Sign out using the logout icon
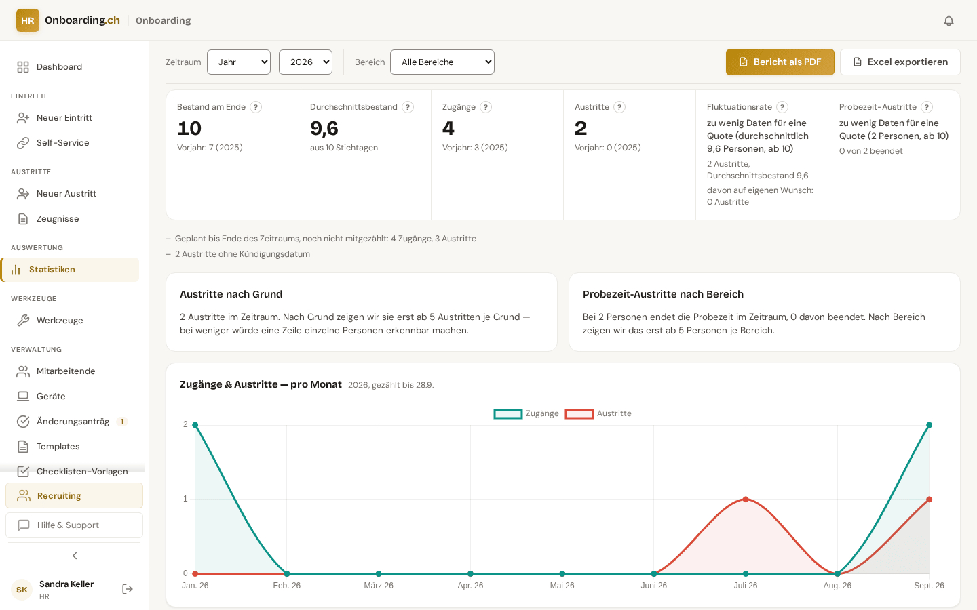This screenshot has width=977, height=610. tap(128, 589)
